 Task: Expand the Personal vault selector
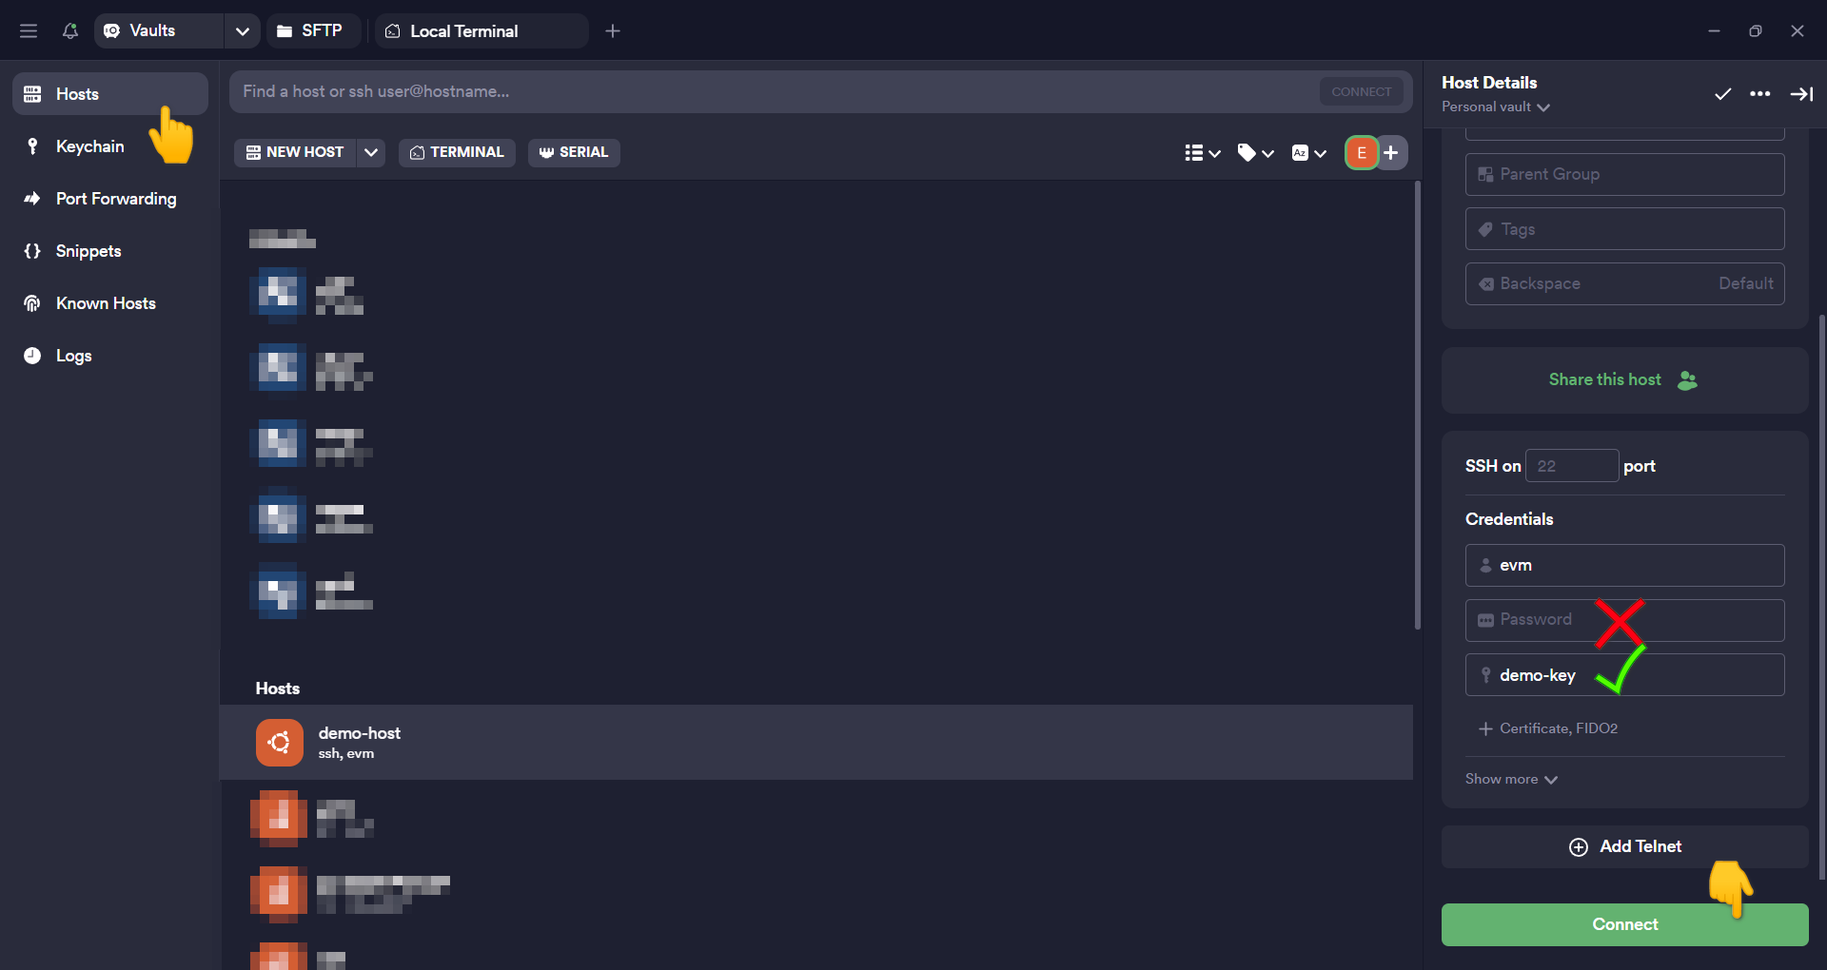1496,107
